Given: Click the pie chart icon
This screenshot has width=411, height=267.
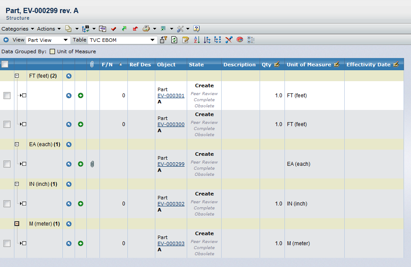Looking at the screenshot, I should [240, 40].
